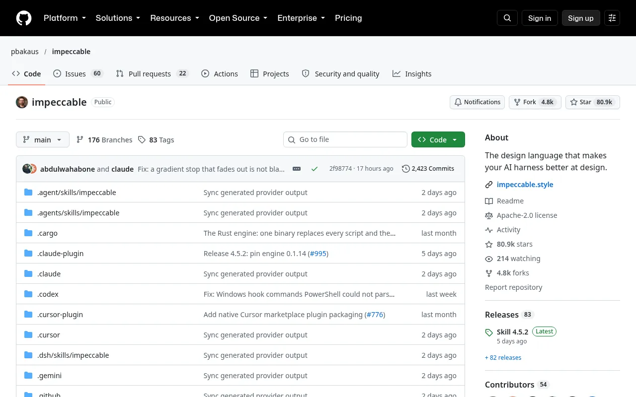The image size is (636, 397).
Task: Open pull request #995 link
Action: point(318,254)
